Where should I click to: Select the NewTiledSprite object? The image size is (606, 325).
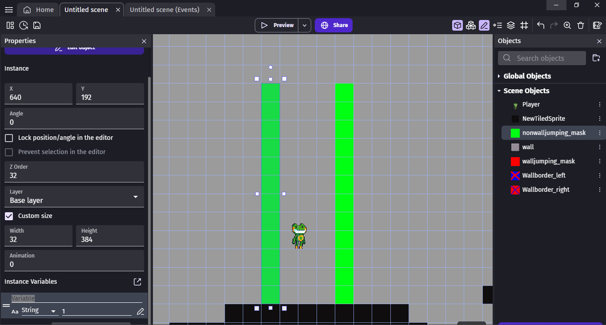point(543,119)
